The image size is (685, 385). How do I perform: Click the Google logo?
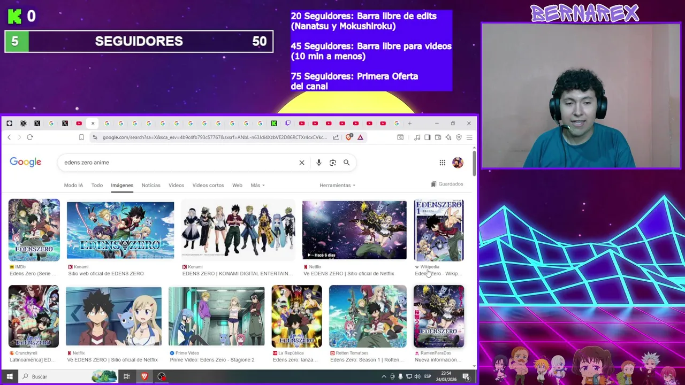(26, 162)
